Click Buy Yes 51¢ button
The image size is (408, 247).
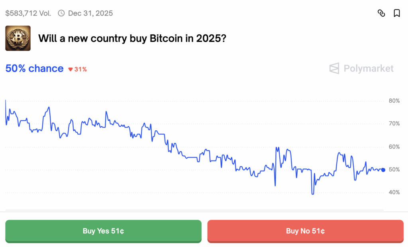coord(103,231)
